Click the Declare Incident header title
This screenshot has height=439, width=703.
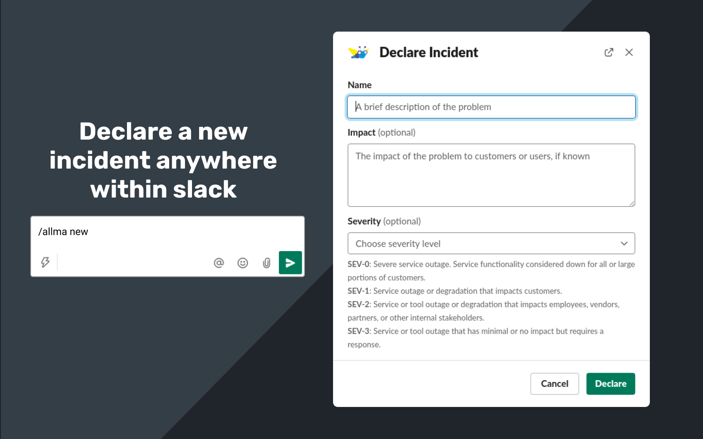click(x=428, y=52)
